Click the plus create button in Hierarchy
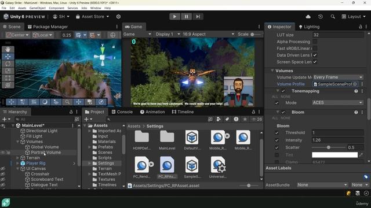The height and width of the screenshot is (208, 371). 4,120
